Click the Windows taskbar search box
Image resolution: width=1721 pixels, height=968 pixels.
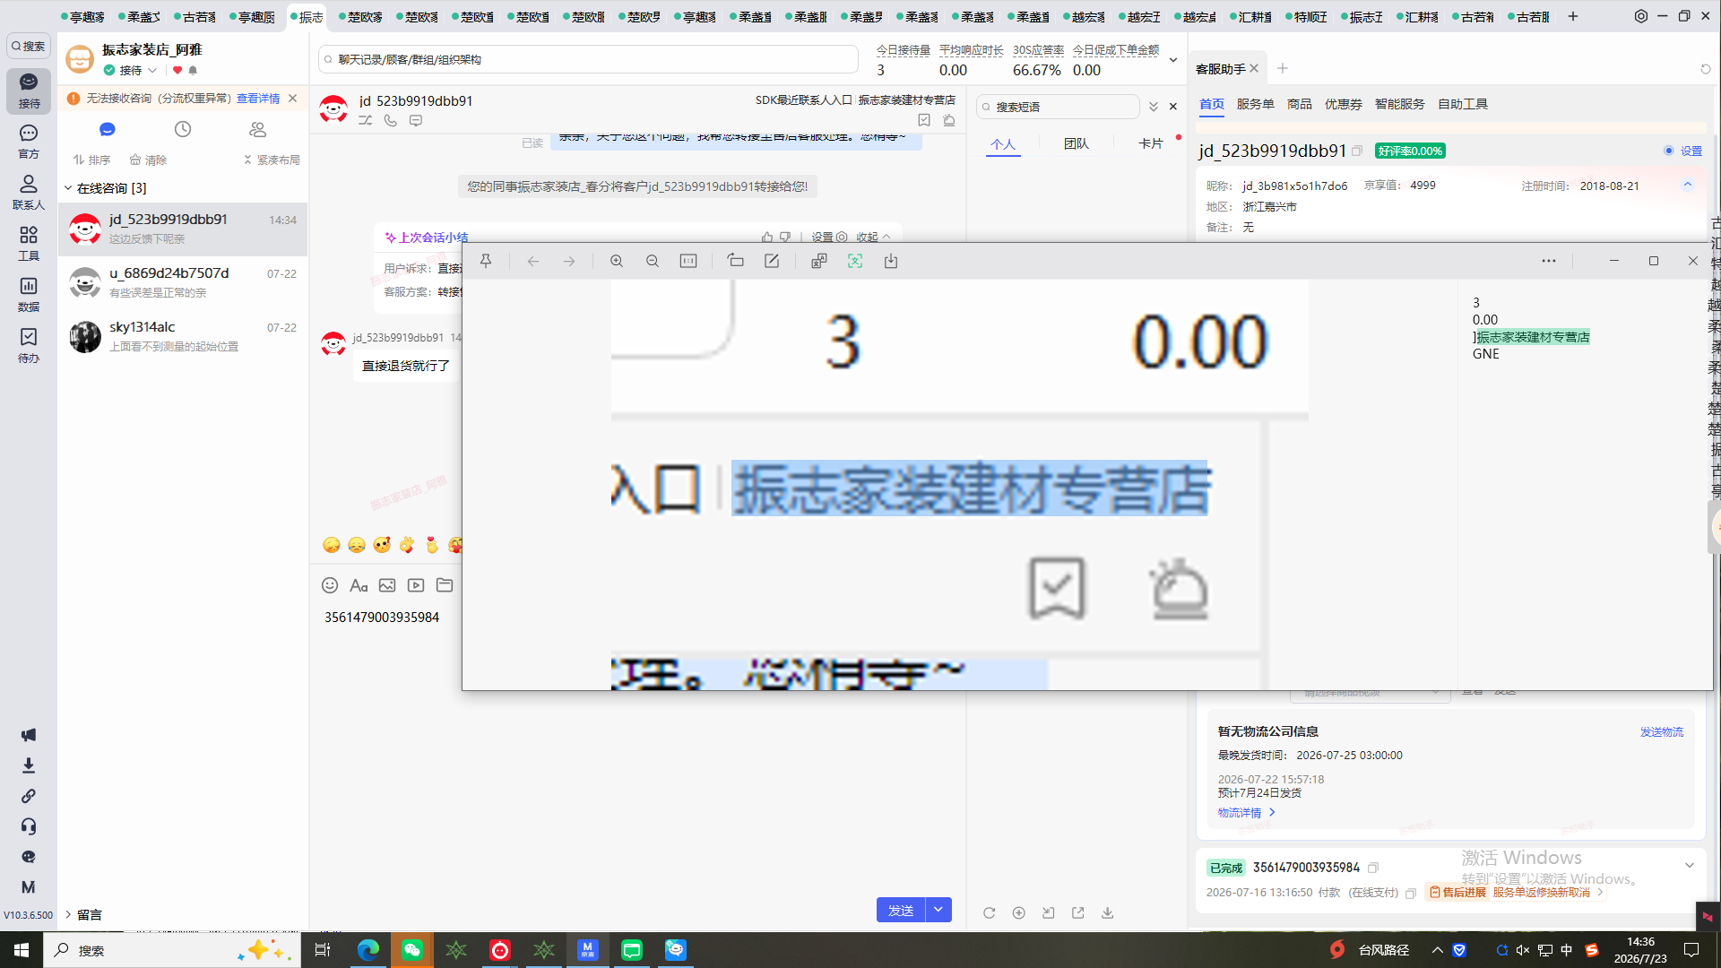(x=172, y=950)
